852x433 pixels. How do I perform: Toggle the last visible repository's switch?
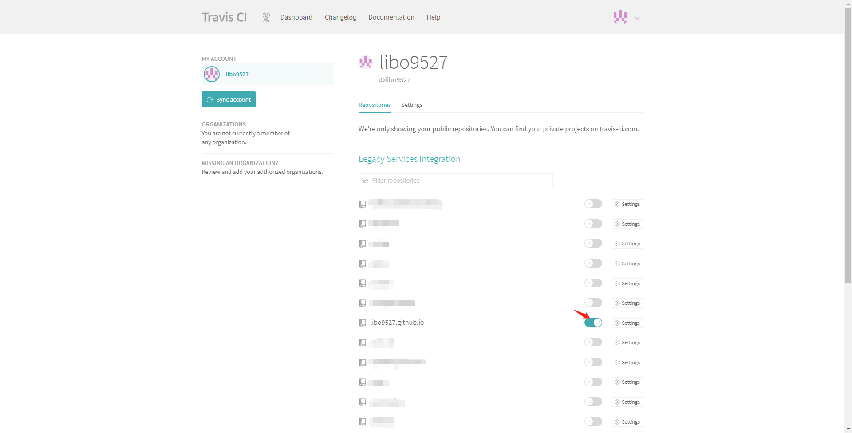coord(593,421)
